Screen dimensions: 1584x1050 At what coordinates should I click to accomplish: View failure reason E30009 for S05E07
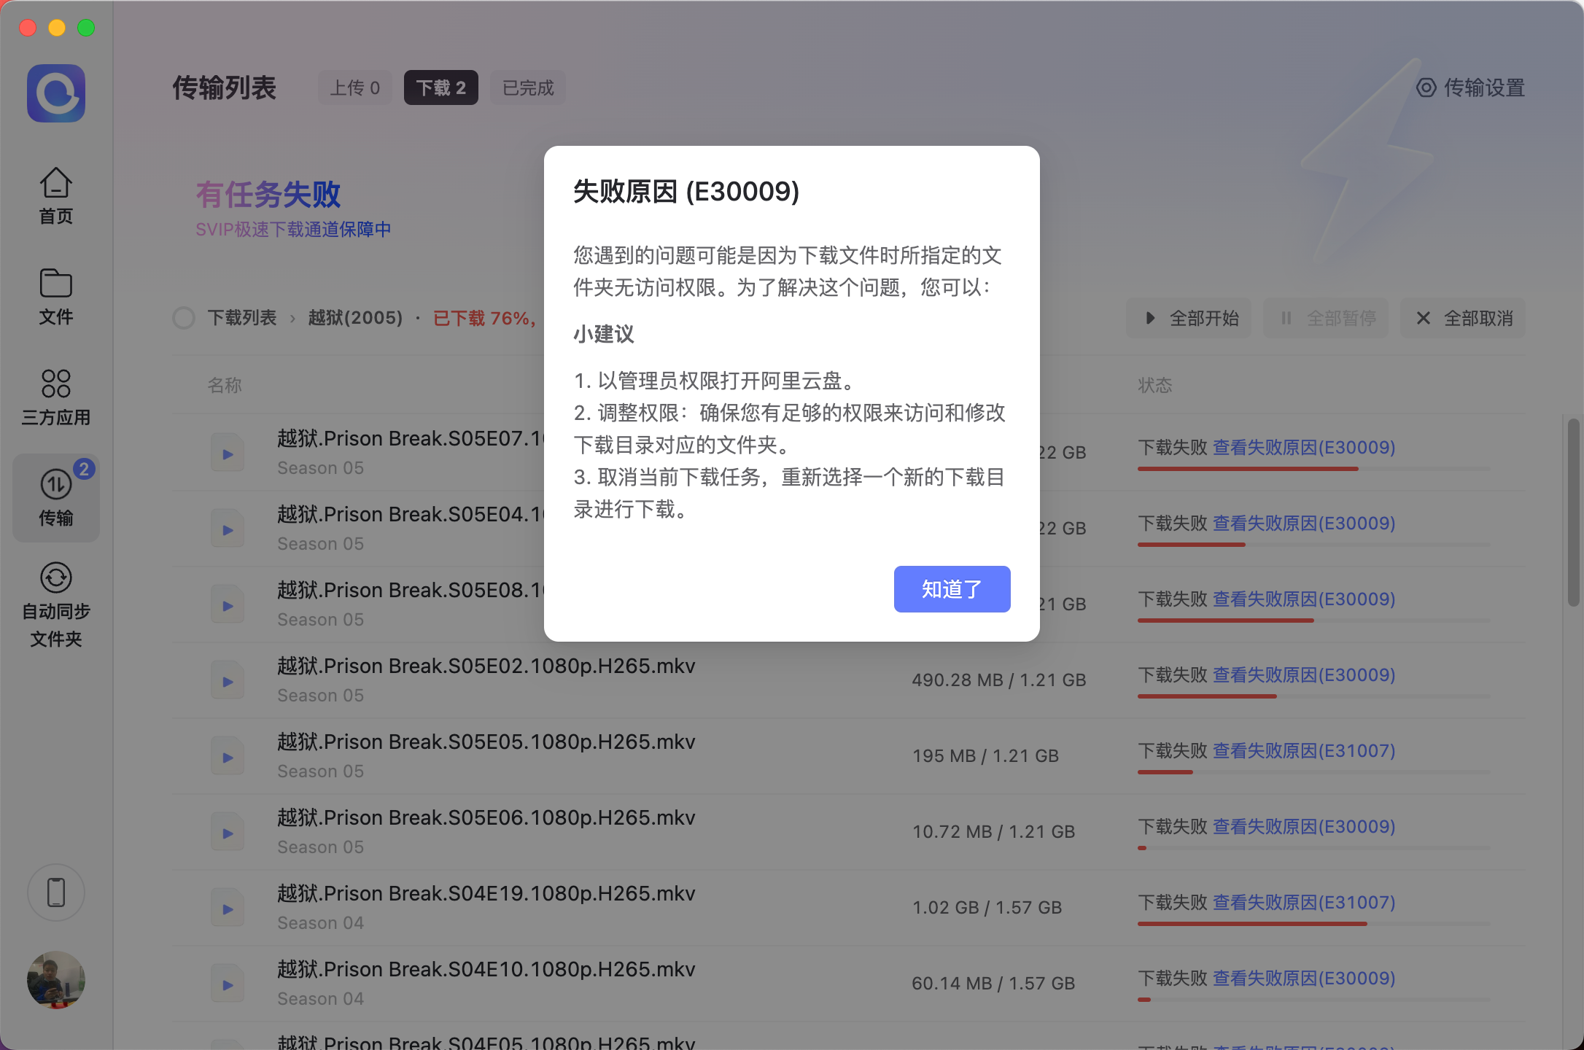pyautogui.click(x=1304, y=447)
